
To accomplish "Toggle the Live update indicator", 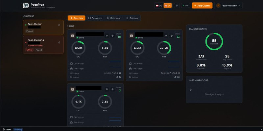I will click(x=186, y=6).
